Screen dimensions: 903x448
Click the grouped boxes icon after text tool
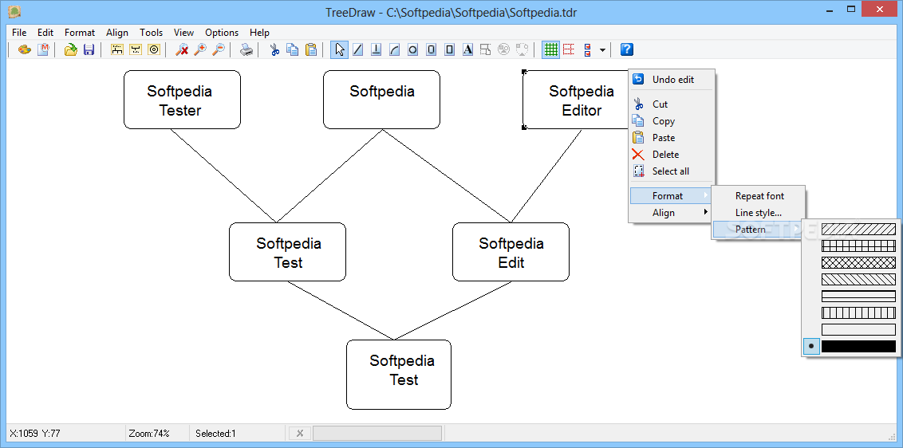pyautogui.click(x=486, y=49)
